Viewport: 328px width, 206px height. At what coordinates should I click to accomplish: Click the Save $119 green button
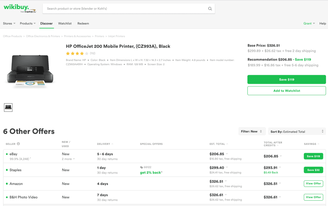pyautogui.click(x=286, y=79)
